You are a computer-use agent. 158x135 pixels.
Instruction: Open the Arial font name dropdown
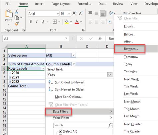(x=58, y=14)
